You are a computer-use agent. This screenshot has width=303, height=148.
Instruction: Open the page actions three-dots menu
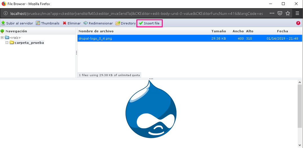click(x=272, y=13)
